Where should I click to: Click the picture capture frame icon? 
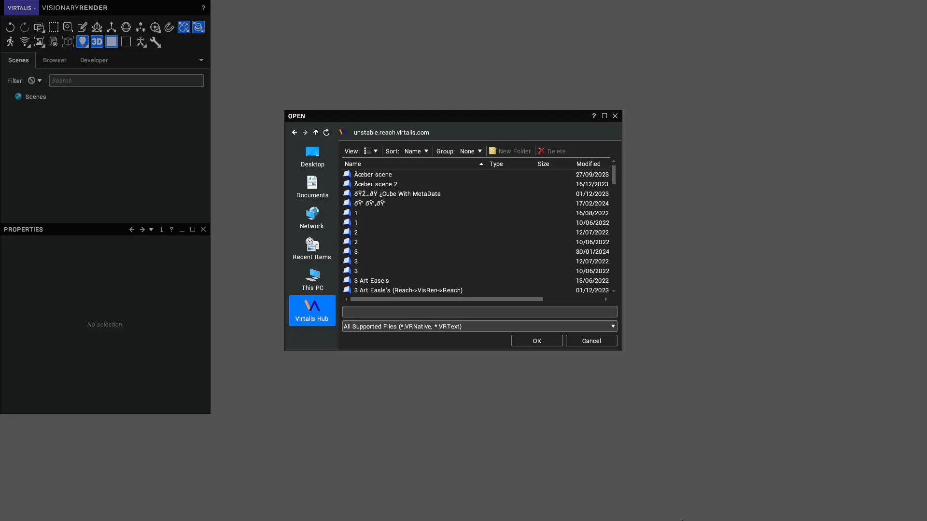pos(39,42)
